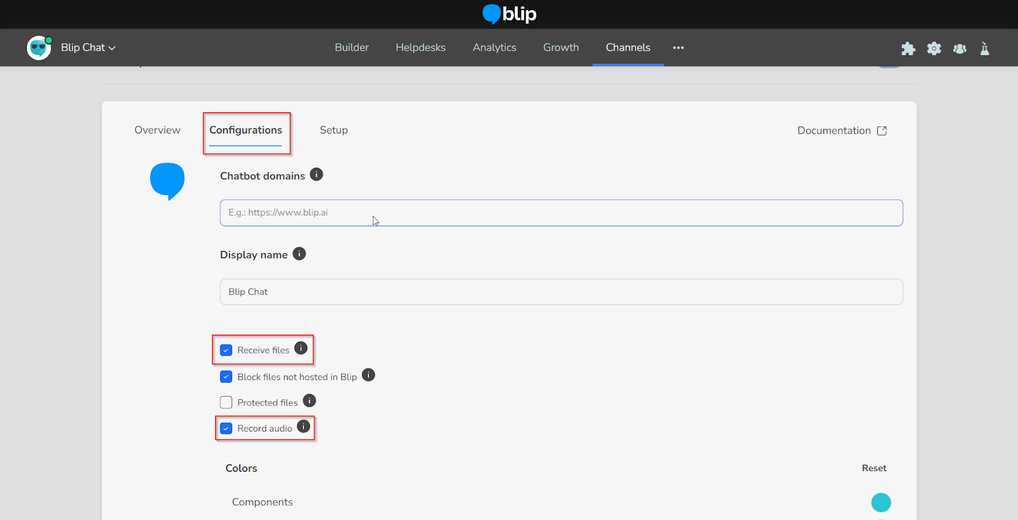Screen dimensions: 1018x520
Task: Open the Analytics menu item
Action: click(494, 48)
